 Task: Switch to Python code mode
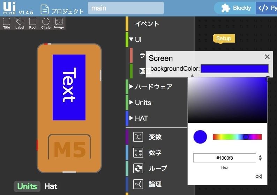(x=267, y=8)
